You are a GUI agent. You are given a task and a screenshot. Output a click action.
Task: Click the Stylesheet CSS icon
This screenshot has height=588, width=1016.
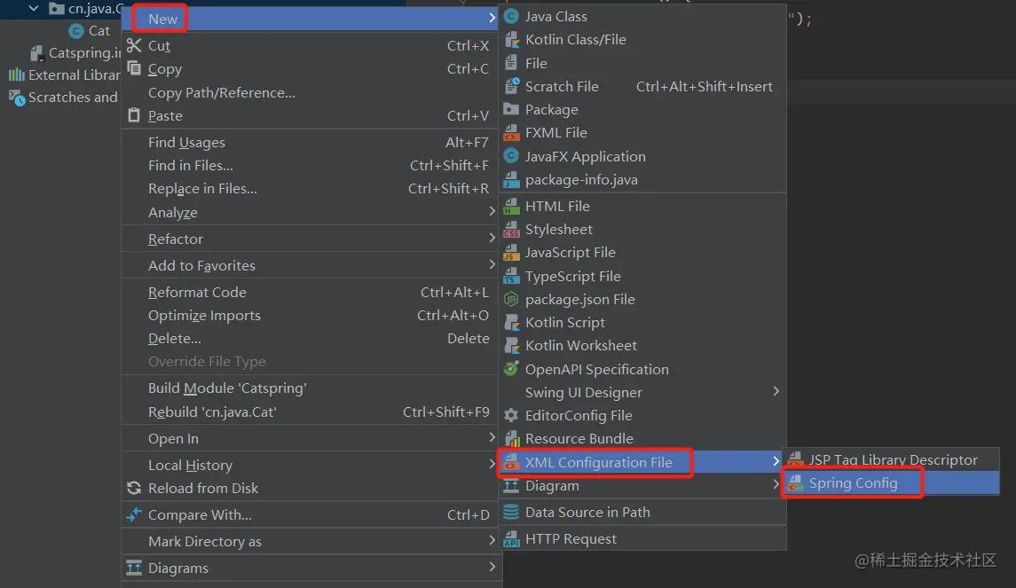point(511,229)
